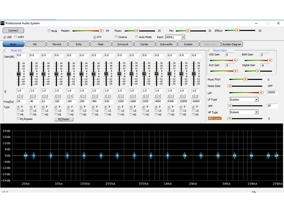Viewport: 284px width, 212px height.
Task: Click the Connect button
Action: (13, 30)
